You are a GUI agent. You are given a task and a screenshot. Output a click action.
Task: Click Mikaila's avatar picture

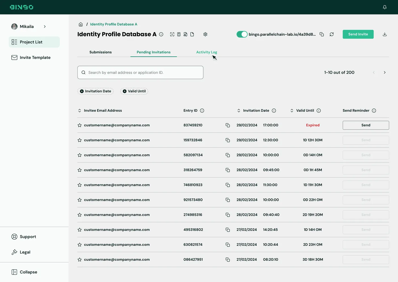[14, 27]
